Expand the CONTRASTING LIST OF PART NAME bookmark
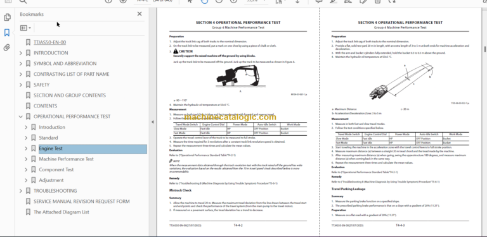The height and width of the screenshot is (237, 487). tap(21, 74)
